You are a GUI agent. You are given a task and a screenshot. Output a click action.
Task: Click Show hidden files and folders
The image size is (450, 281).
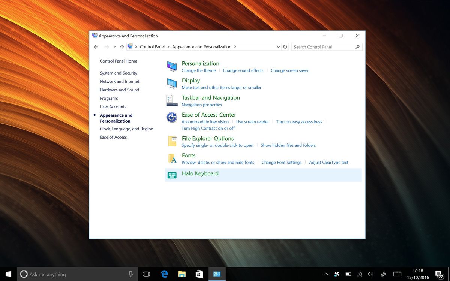click(x=288, y=145)
